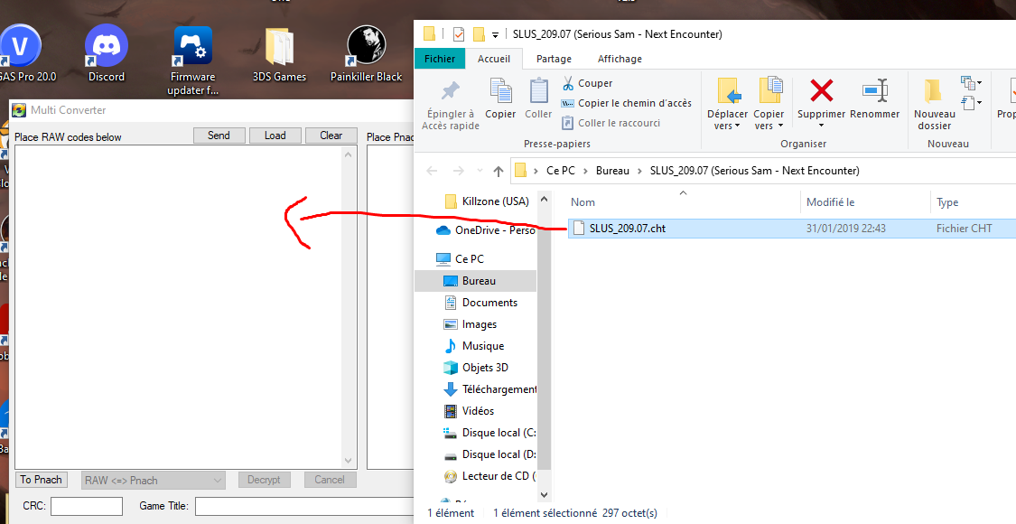
Task: Select Lecteur de CD in the navigation pane
Action: pos(489,476)
